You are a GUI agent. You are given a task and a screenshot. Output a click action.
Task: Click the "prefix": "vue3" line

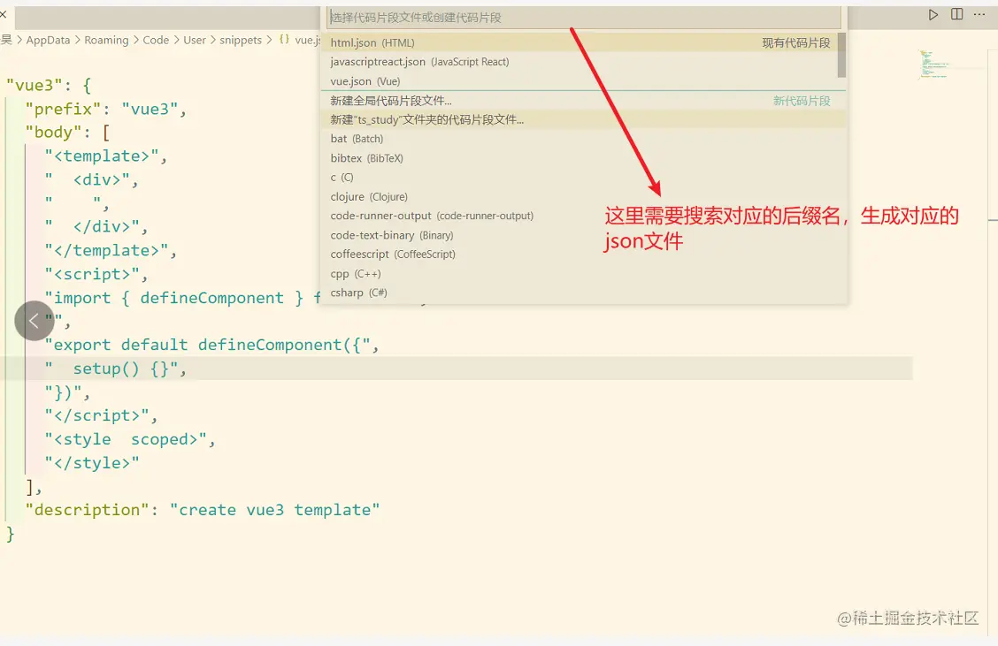[105, 110]
